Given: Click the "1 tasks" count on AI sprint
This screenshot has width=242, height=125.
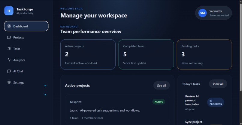Looking at the screenshot, I should click(x=74, y=118).
